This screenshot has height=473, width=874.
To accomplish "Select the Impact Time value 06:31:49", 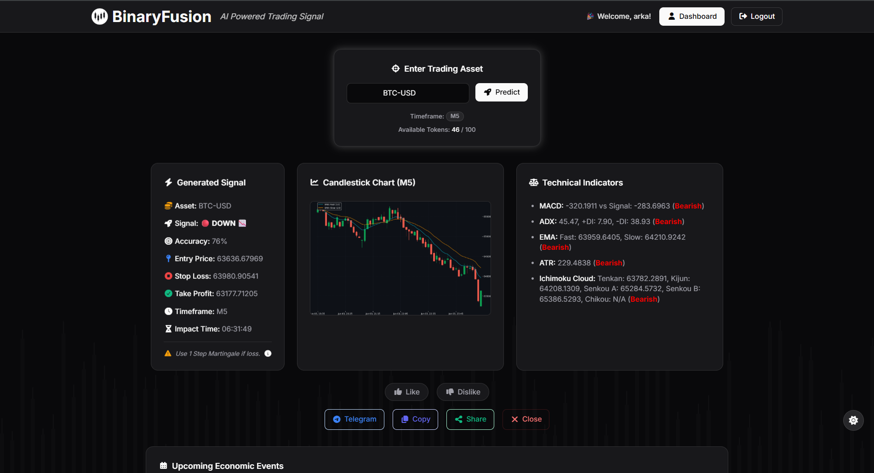I will [237, 329].
